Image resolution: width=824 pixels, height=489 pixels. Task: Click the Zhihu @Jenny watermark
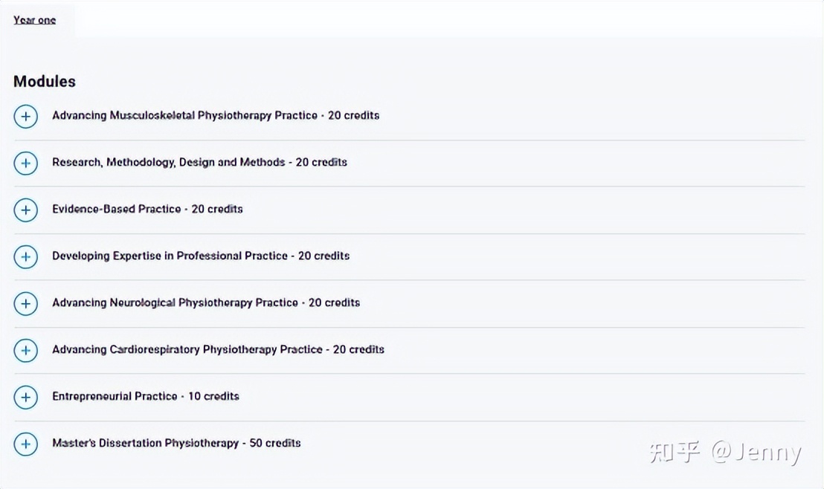point(725,452)
